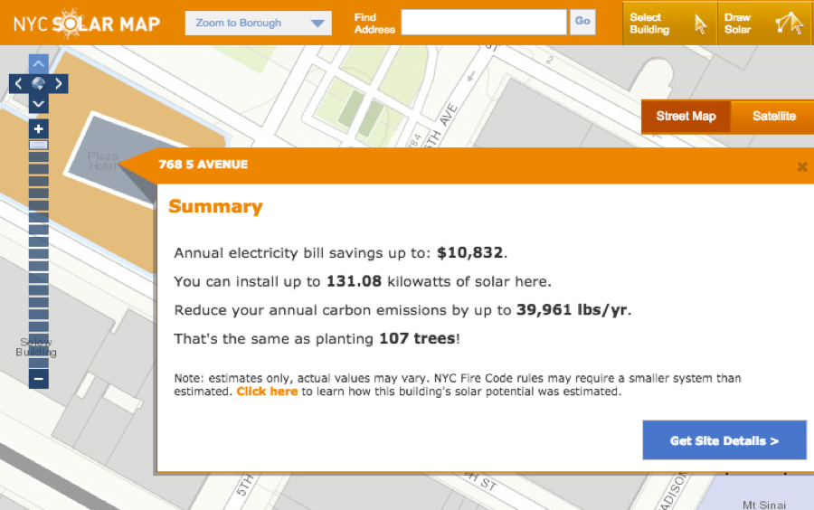Click the Go address search button

click(x=582, y=22)
